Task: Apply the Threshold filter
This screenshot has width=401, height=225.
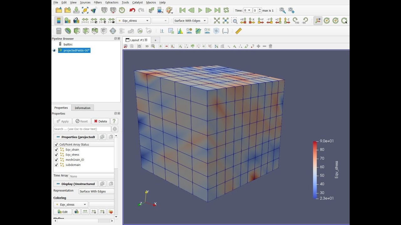Action: tap(95, 31)
